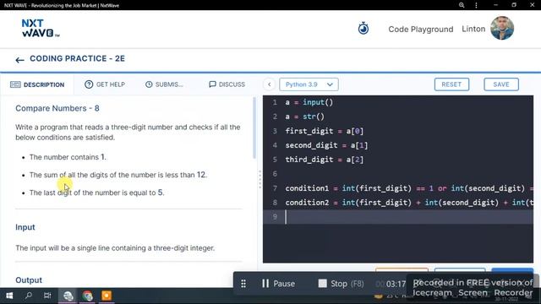Open Task View on the taskbar
Image resolution: width=541 pixels, height=304 pixels.
47,296
